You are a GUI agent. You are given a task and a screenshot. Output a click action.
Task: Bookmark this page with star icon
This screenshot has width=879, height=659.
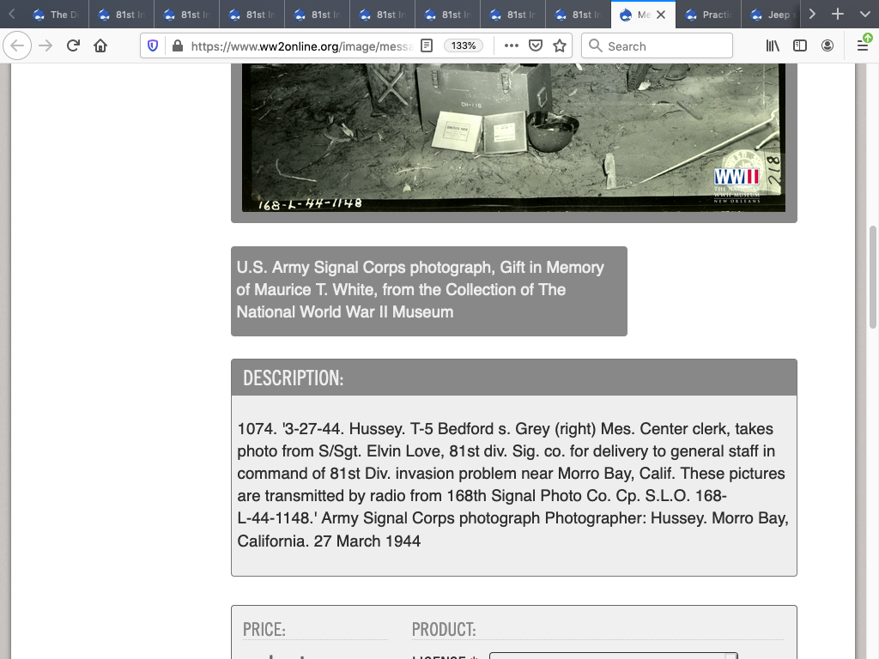(x=560, y=46)
